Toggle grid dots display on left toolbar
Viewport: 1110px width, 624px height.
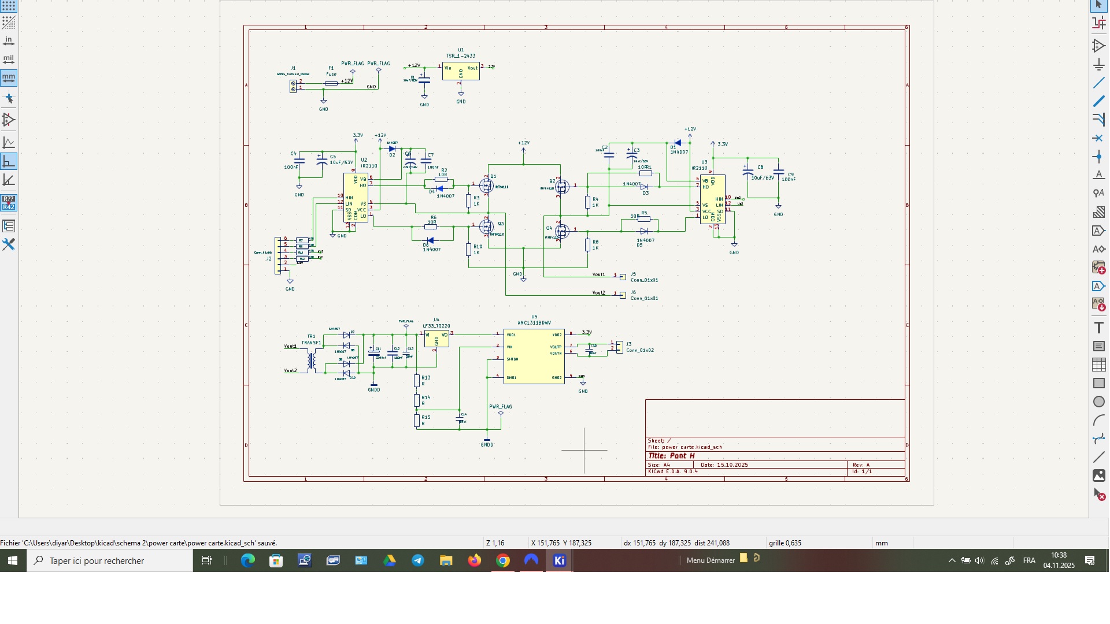pos(9,6)
